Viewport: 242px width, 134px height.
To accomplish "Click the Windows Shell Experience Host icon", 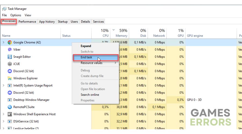I will 10,114.
